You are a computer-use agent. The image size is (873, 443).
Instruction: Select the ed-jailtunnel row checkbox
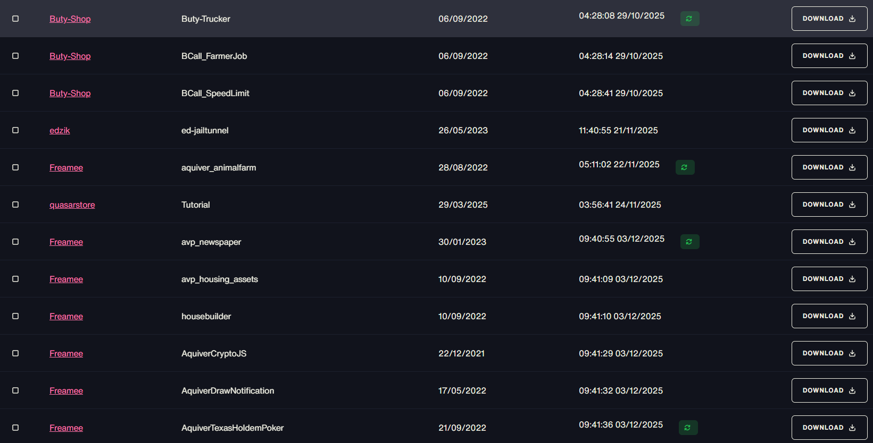click(15, 130)
